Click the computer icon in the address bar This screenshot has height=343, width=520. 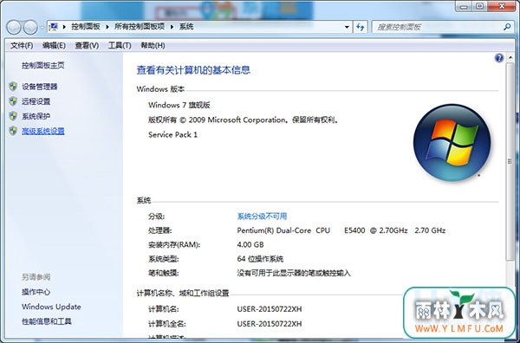click(54, 27)
